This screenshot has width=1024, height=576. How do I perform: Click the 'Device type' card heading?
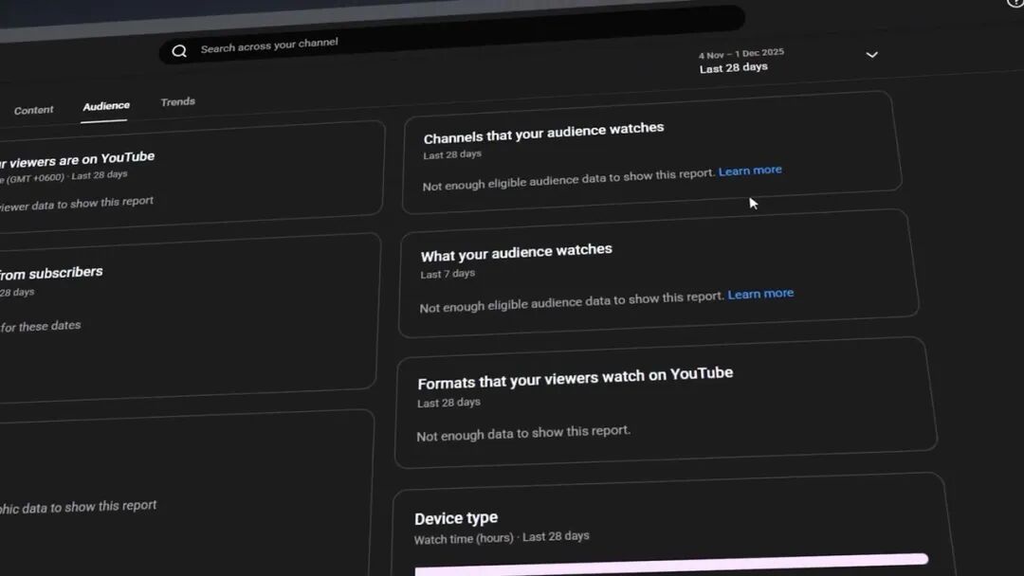coord(456,518)
